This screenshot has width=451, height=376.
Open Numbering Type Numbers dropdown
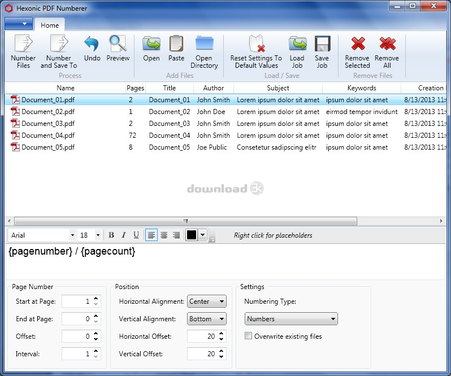coord(291,319)
